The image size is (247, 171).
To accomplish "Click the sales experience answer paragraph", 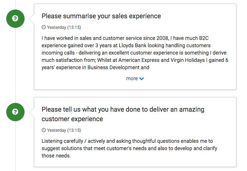I will click(135, 53).
